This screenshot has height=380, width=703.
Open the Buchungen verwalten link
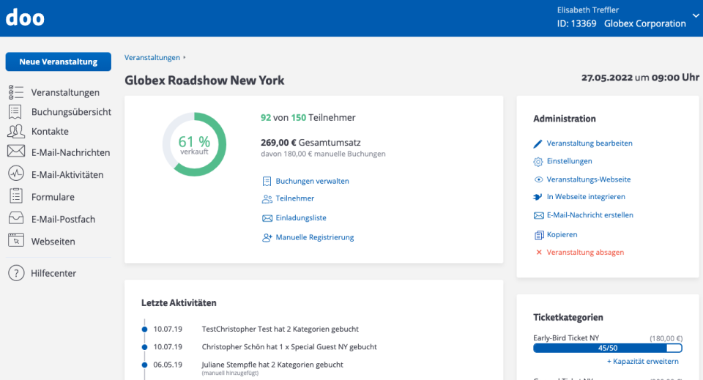coord(312,181)
